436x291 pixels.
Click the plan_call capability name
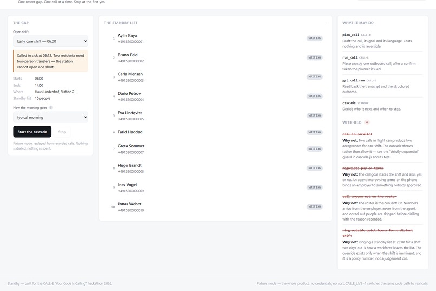(x=351, y=35)
